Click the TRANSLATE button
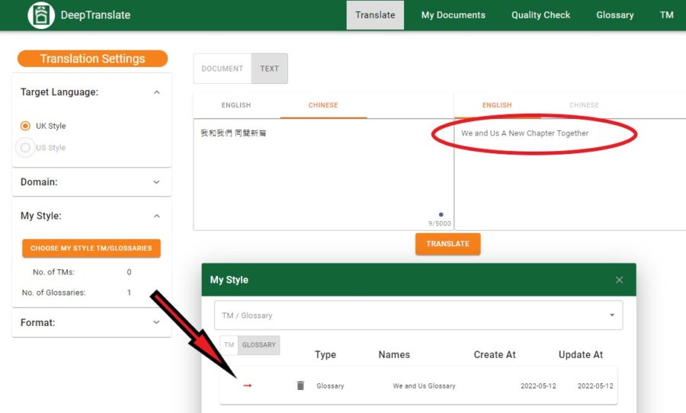This screenshot has height=413, width=686. (447, 244)
